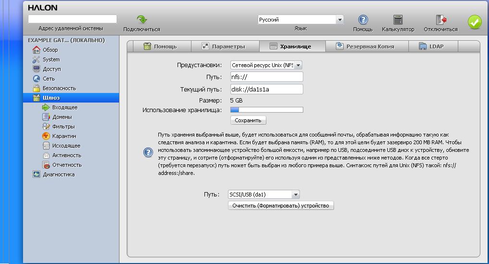Click the Активность icon

coord(46,155)
